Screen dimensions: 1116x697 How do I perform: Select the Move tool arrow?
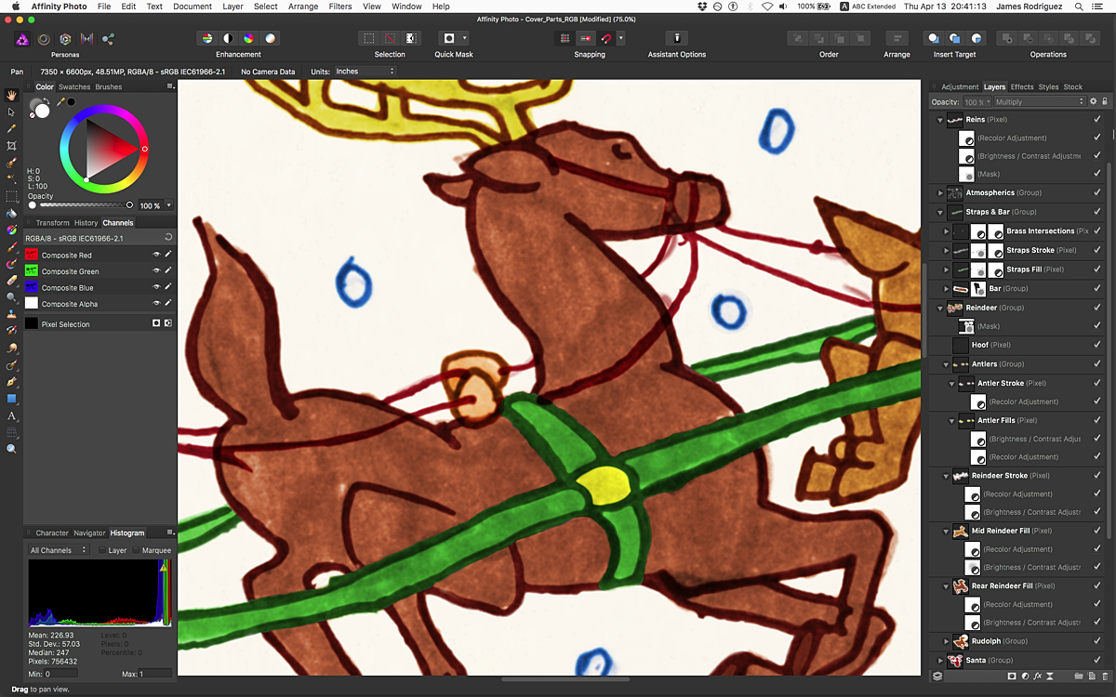12,112
